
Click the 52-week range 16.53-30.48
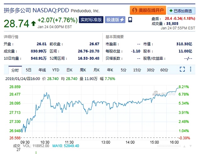coord(89,58)
